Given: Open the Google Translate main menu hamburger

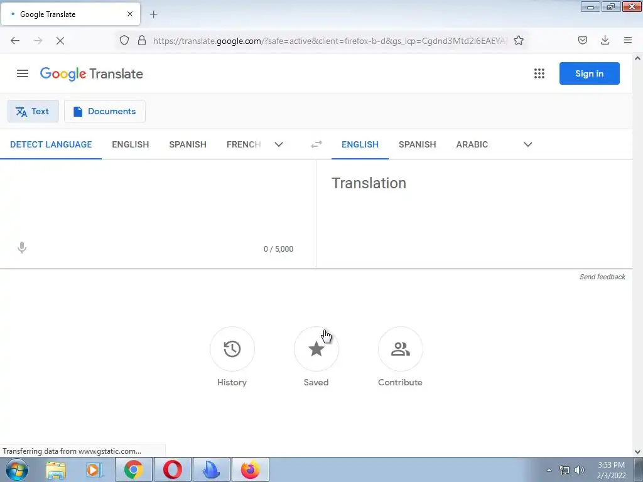Looking at the screenshot, I should [23, 73].
